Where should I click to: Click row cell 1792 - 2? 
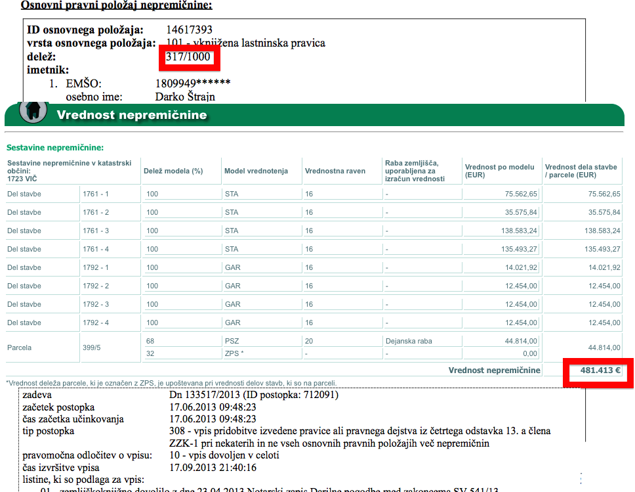(96, 286)
